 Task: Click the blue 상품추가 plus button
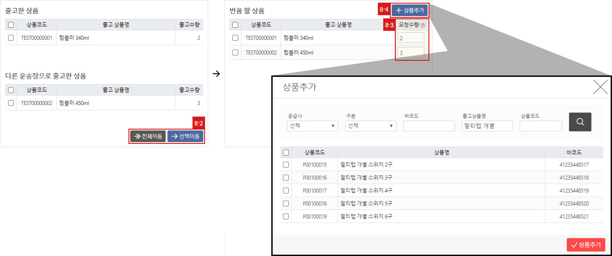coord(410,10)
